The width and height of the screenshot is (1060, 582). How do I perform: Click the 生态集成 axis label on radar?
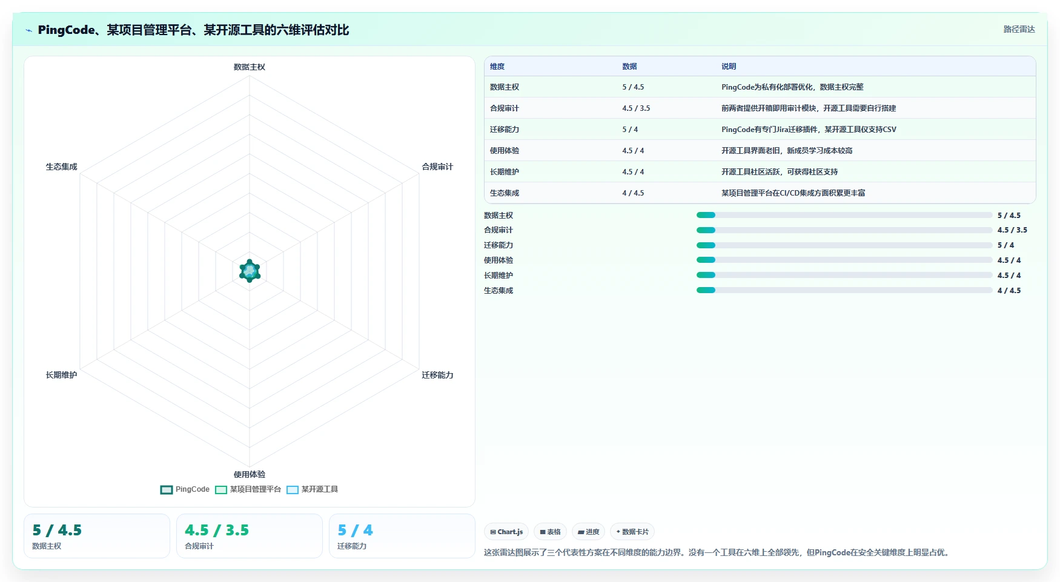(x=61, y=167)
